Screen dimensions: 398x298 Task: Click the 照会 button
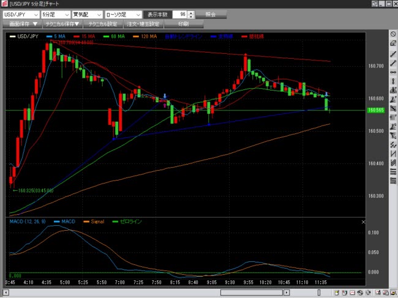pyautogui.click(x=211, y=15)
